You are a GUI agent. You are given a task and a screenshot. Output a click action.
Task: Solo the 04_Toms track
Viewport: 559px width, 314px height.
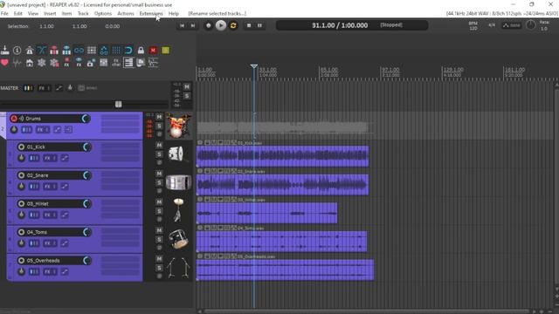point(159,240)
